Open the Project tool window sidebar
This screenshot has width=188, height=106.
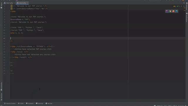click(1, 5)
